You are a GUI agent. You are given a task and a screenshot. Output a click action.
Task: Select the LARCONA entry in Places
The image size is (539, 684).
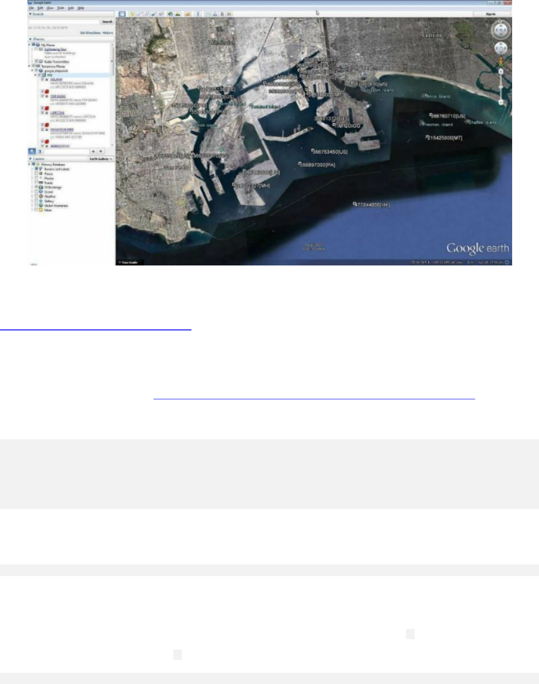[57, 113]
